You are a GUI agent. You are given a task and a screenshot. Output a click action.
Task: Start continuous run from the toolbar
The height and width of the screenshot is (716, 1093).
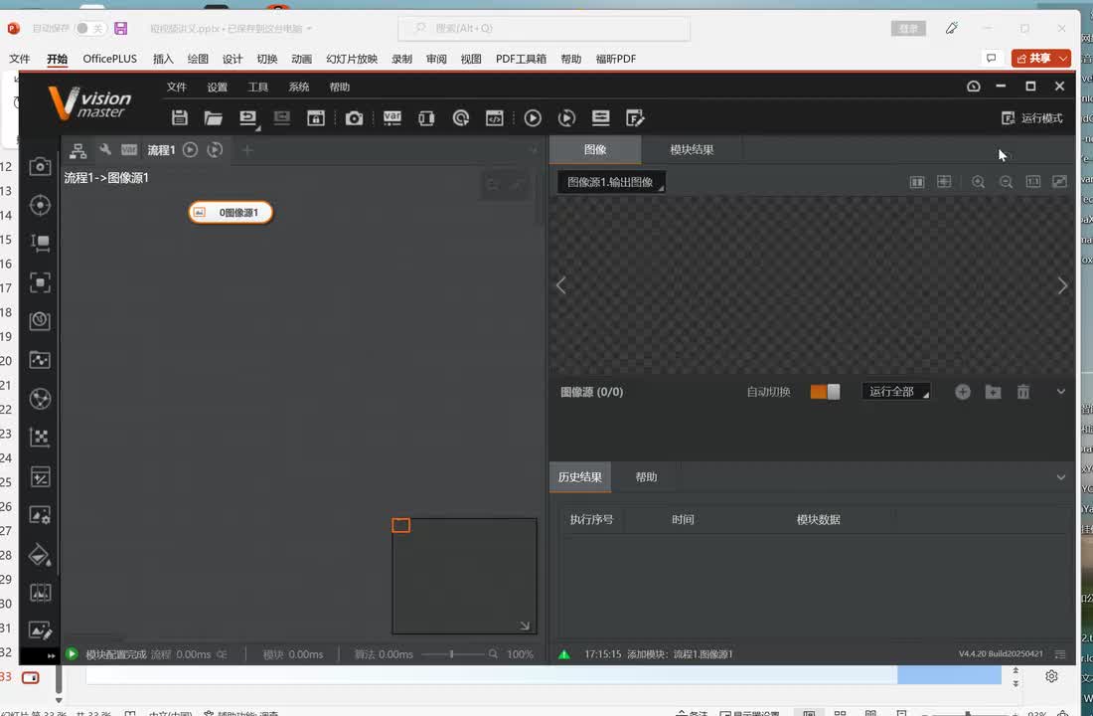pyautogui.click(x=566, y=118)
